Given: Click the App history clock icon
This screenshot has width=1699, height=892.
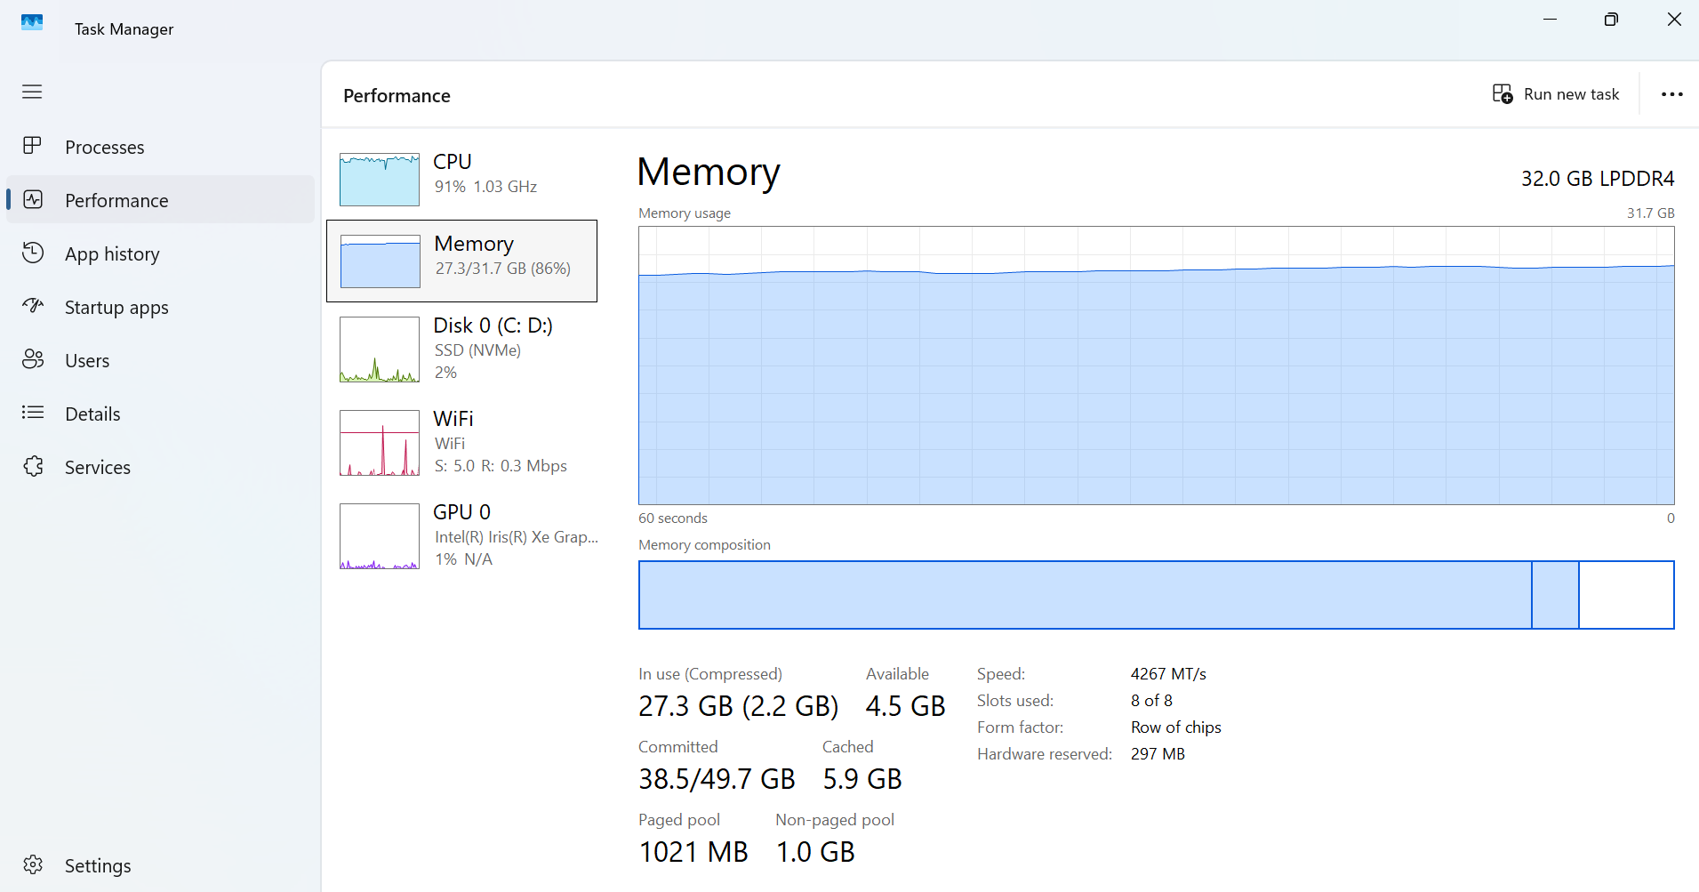Looking at the screenshot, I should pos(33,253).
